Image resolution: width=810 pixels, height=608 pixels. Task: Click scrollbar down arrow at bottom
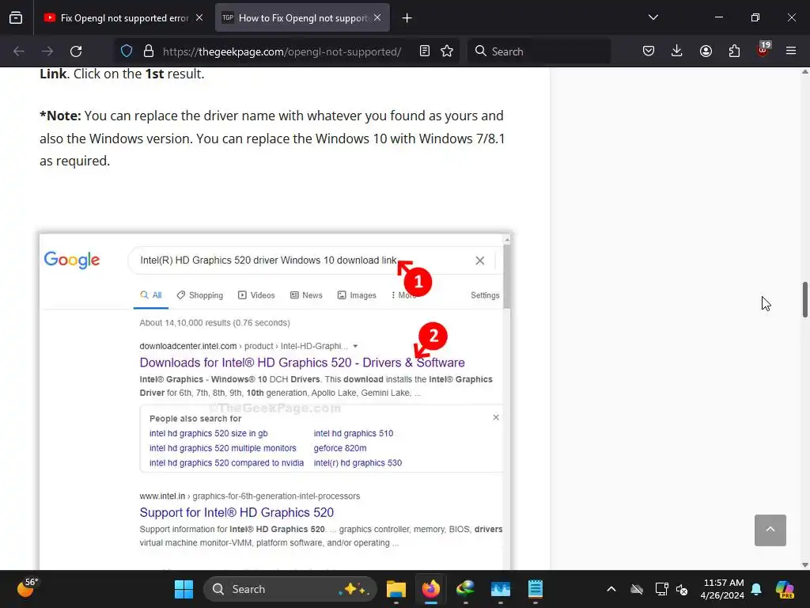click(804, 565)
